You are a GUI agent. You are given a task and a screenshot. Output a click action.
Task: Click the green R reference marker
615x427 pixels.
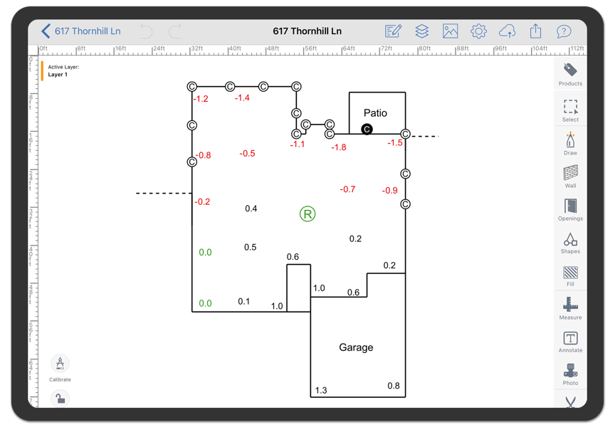307,213
